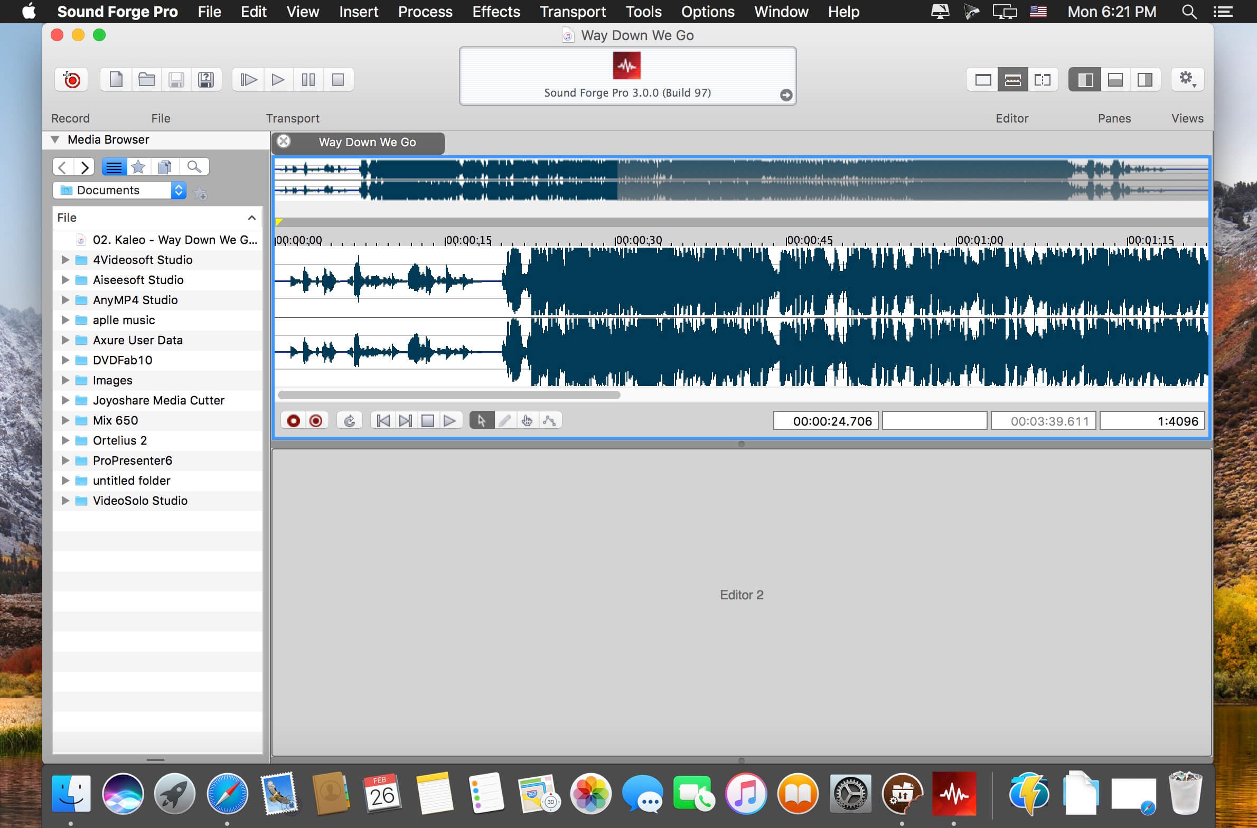1257x828 pixels.
Task: Expand the aplle music folder
Action: click(65, 320)
